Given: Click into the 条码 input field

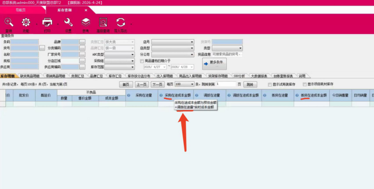Looking at the screenshot, I should [x=24, y=42].
